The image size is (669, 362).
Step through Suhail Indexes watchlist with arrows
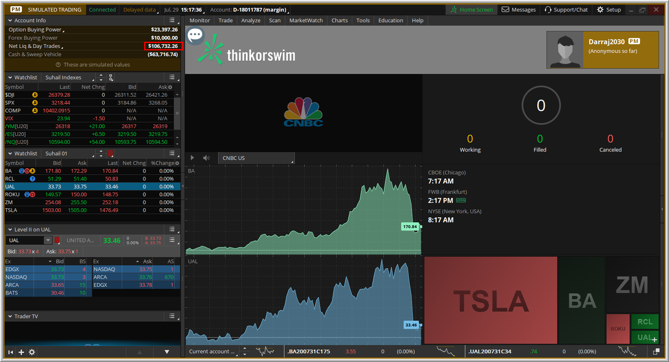point(101,77)
